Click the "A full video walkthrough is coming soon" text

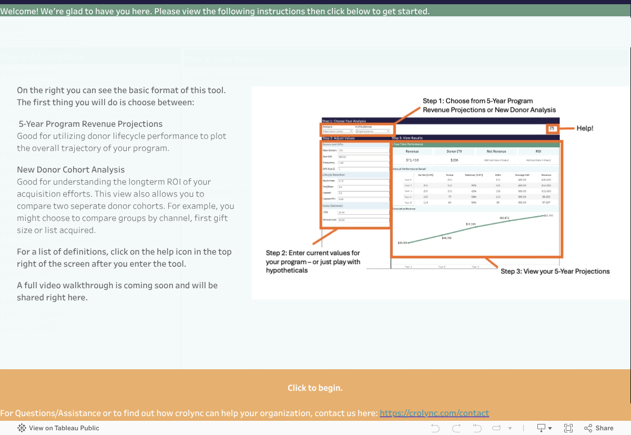click(x=117, y=291)
